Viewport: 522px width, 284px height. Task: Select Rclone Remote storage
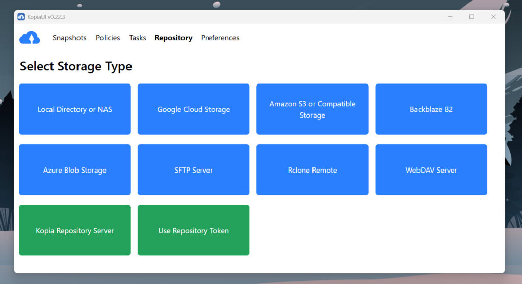tap(312, 170)
